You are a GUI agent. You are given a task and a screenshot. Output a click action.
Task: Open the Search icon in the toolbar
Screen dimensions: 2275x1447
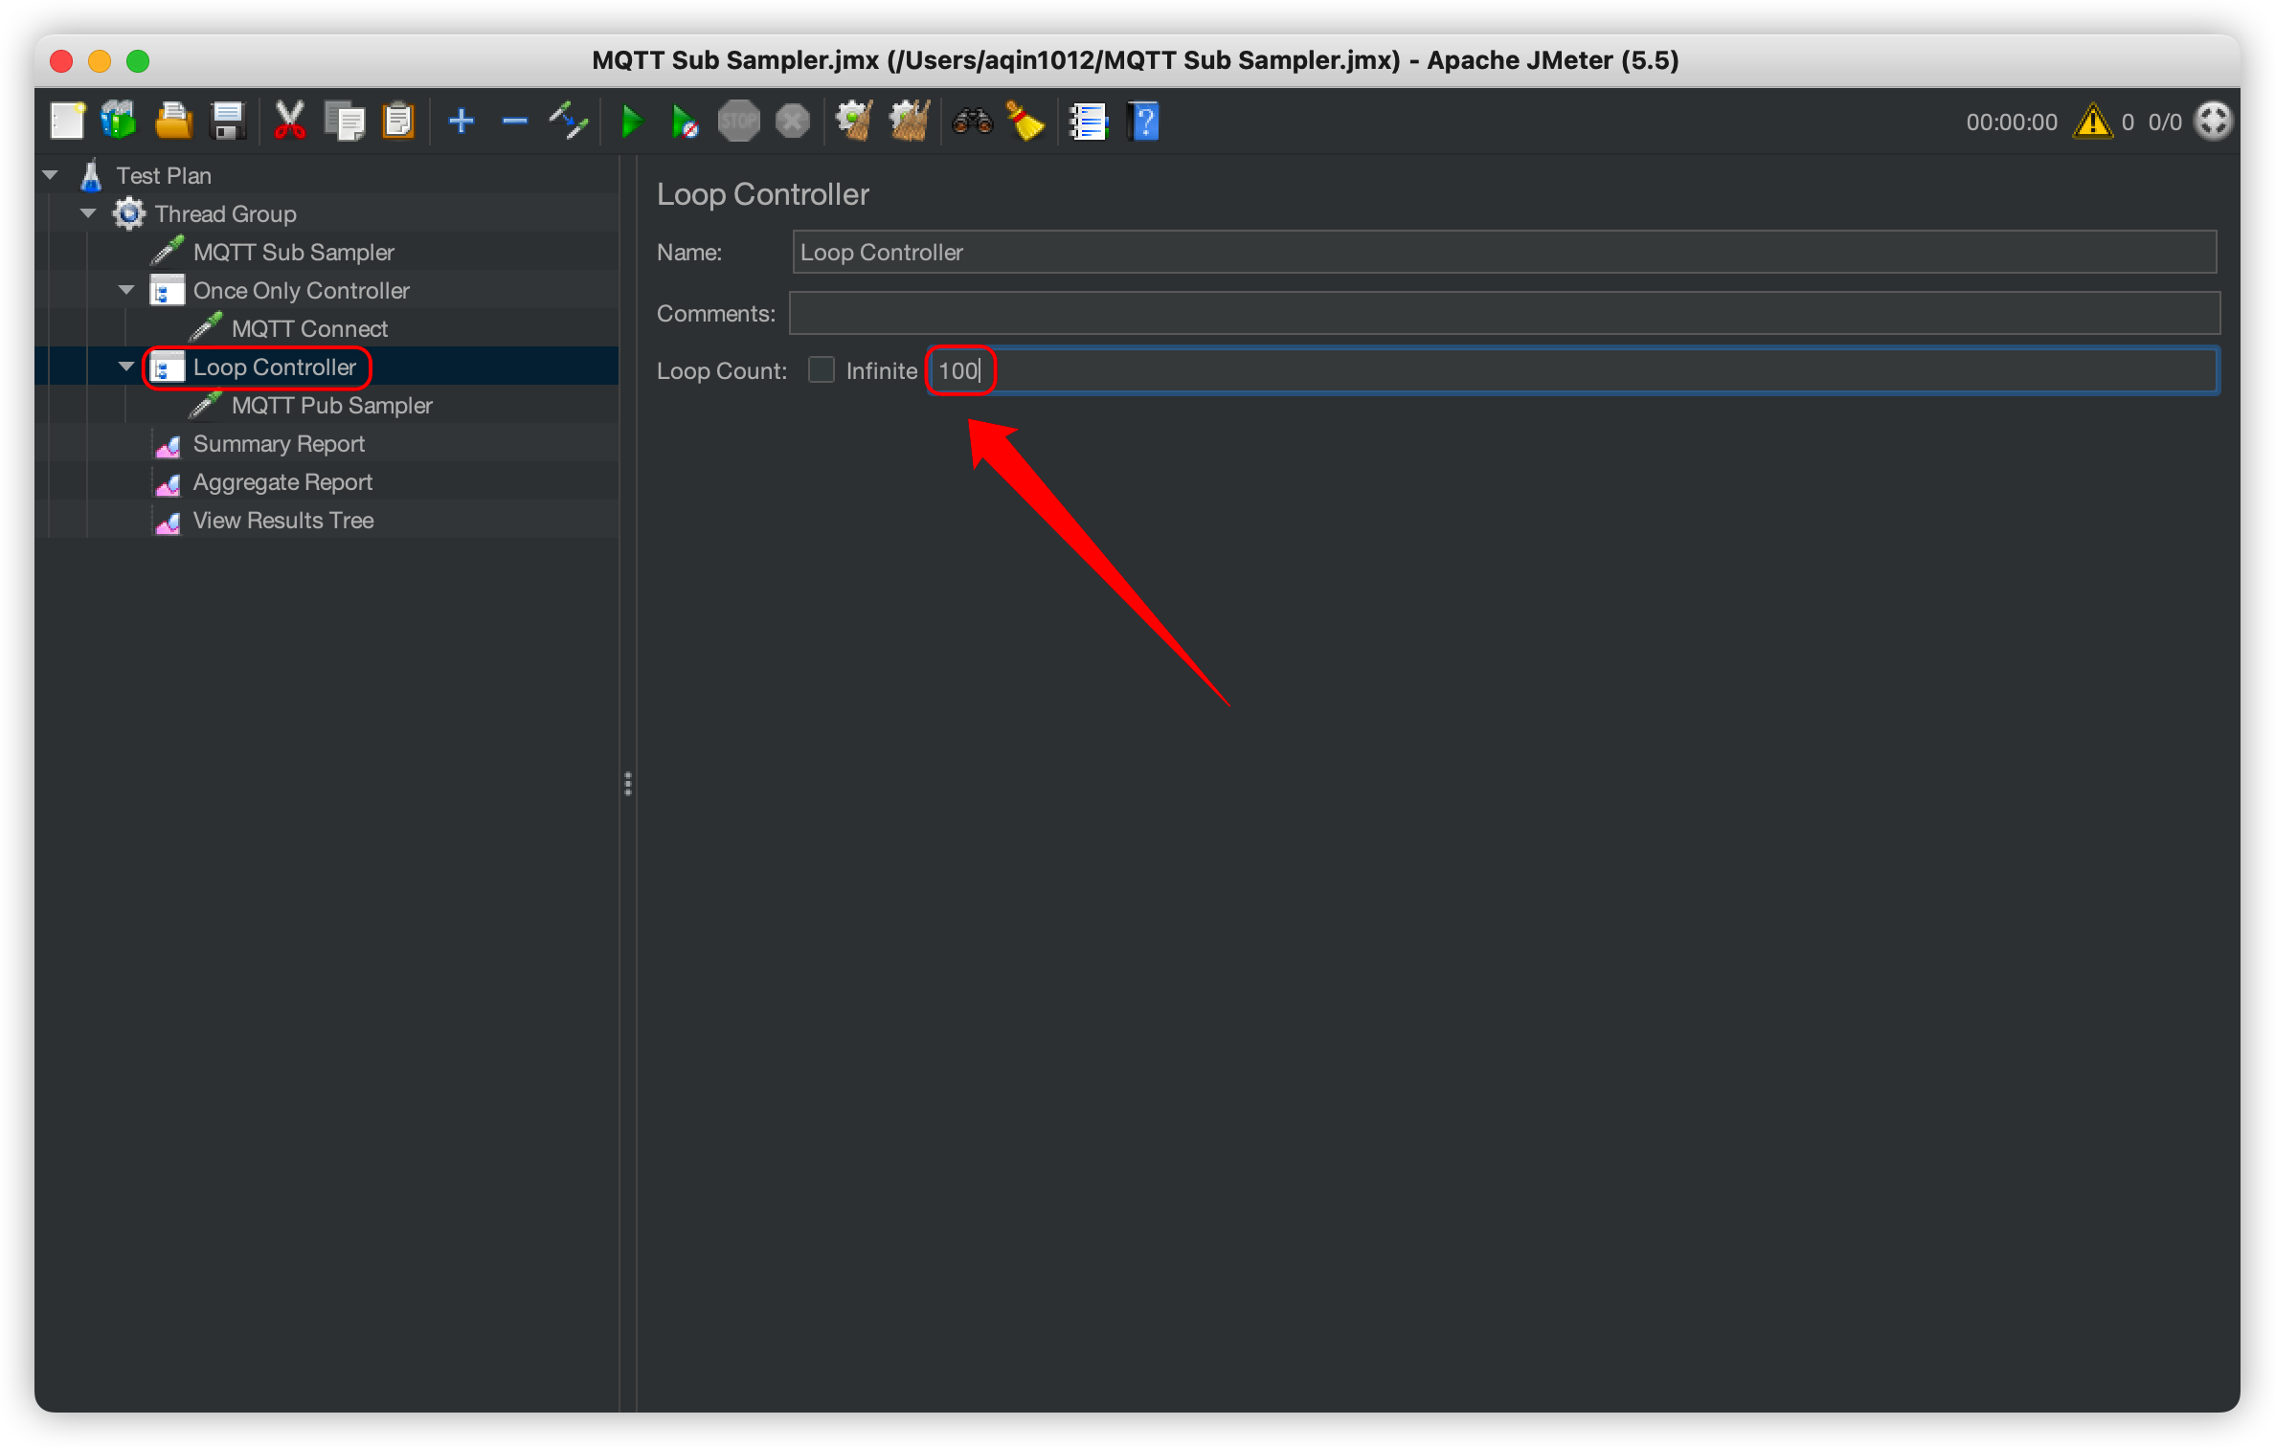(x=972, y=121)
